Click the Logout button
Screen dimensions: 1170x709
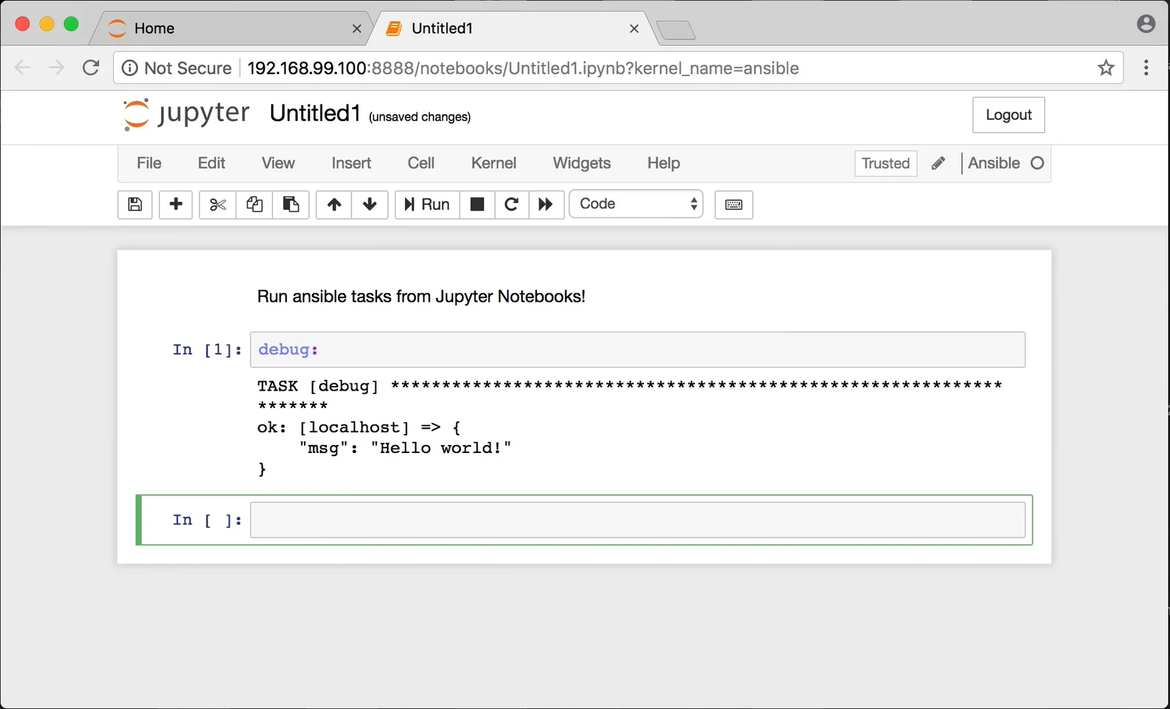pos(1008,115)
